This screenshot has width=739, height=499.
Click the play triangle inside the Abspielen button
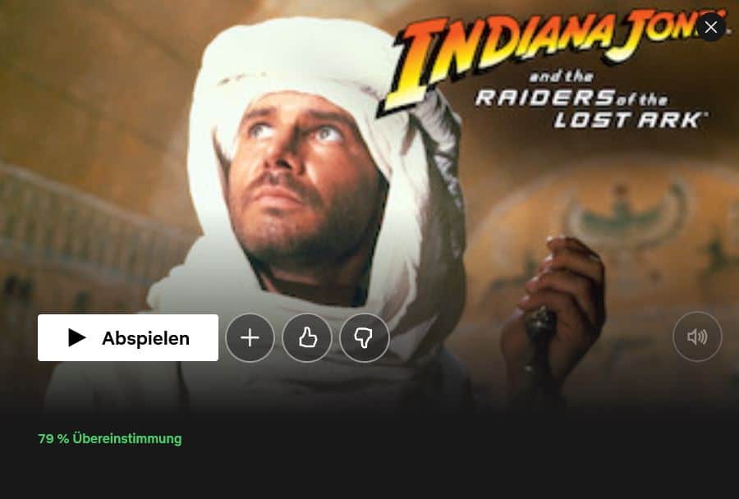point(77,337)
